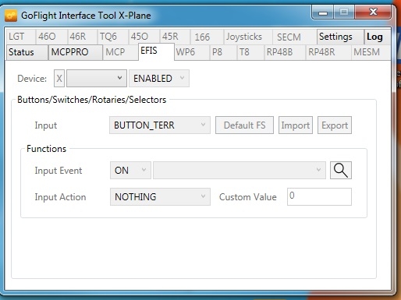Open the SECM tab
The width and height of the screenshot is (401, 300).
pyautogui.click(x=294, y=37)
